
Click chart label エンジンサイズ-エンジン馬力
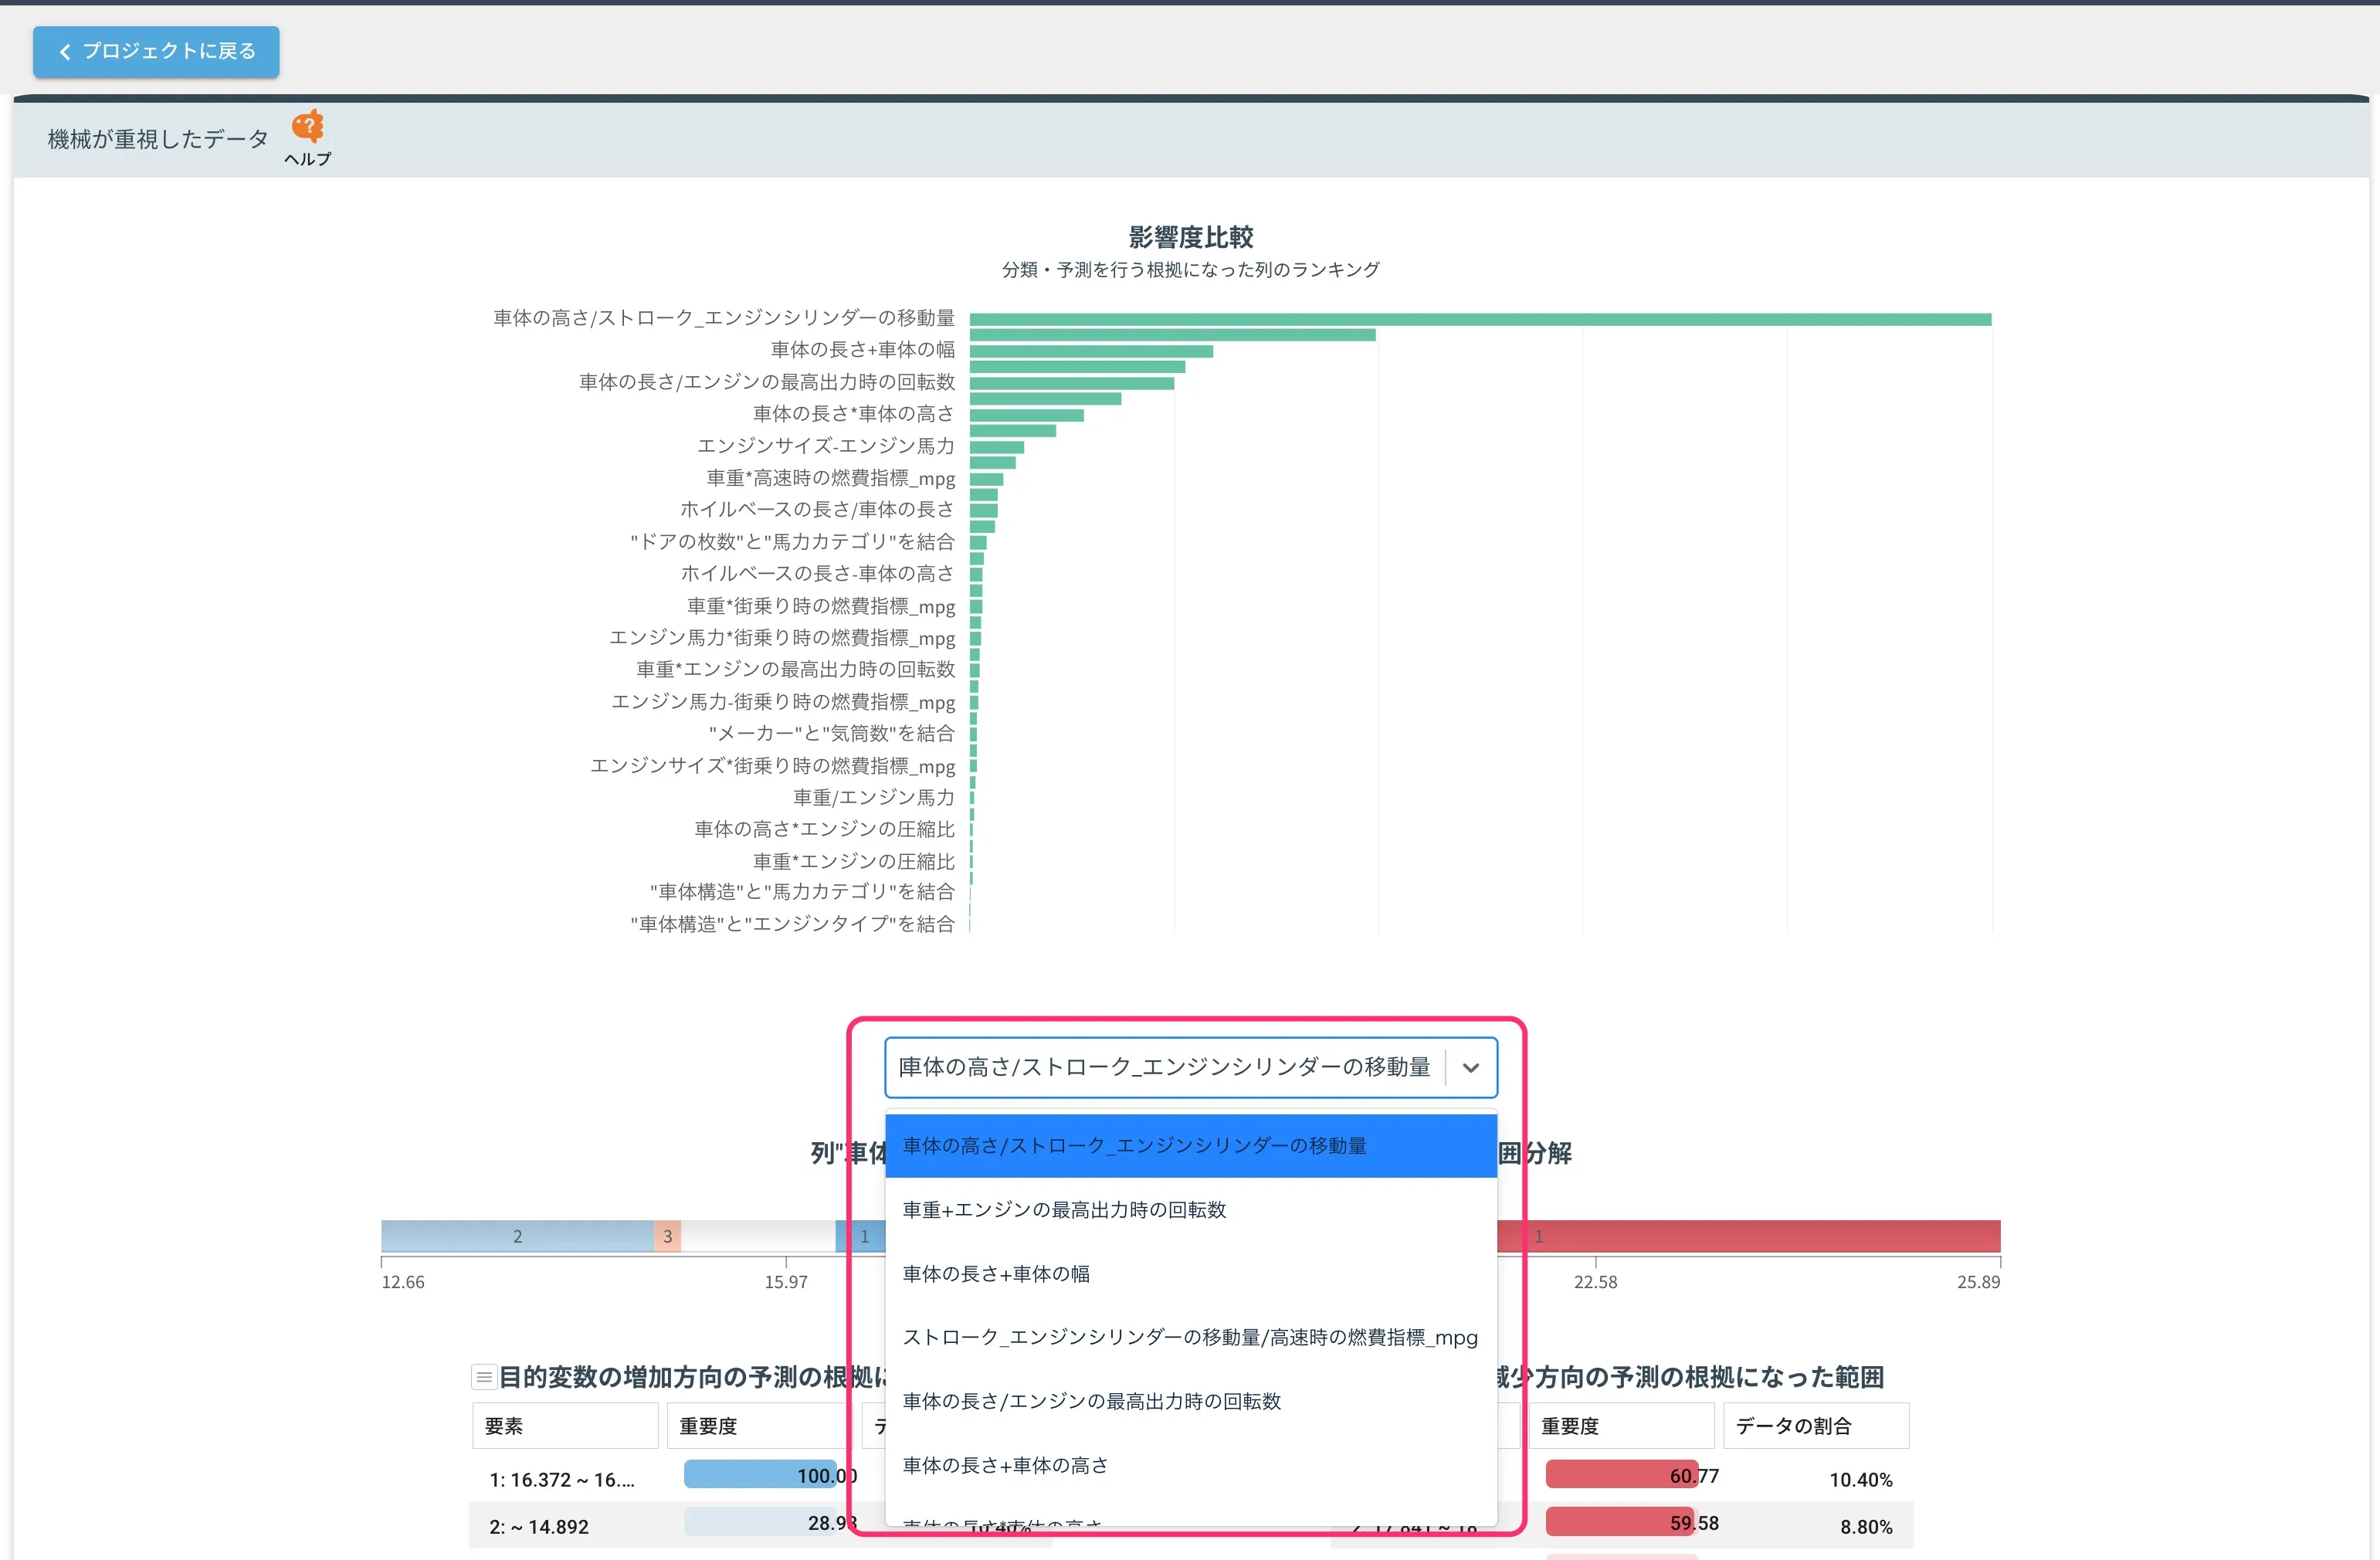(x=825, y=445)
